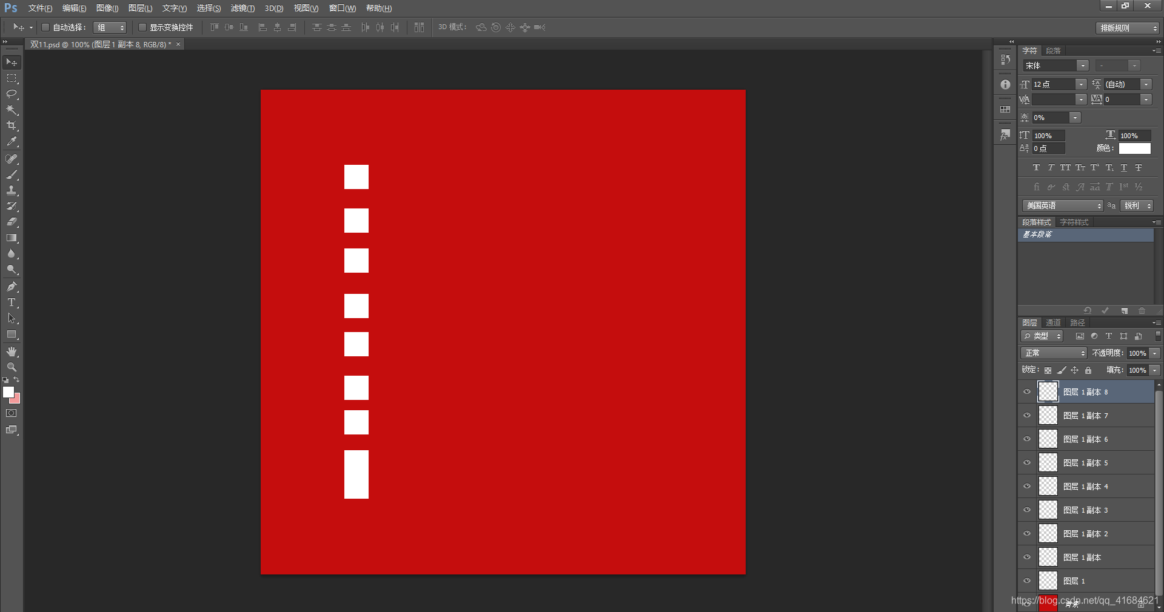Select the Zoom tool
Image resolution: width=1164 pixels, height=612 pixels.
click(12, 368)
